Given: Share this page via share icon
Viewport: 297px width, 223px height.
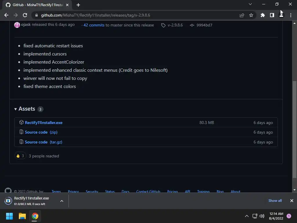Looking at the screenshot, I should (242, 15).
